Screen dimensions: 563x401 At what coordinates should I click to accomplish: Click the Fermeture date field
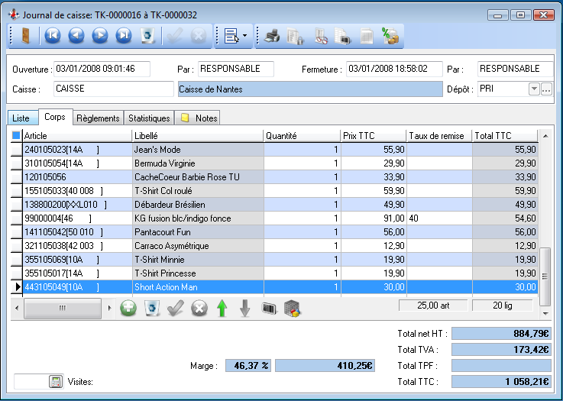coord(394,69)
